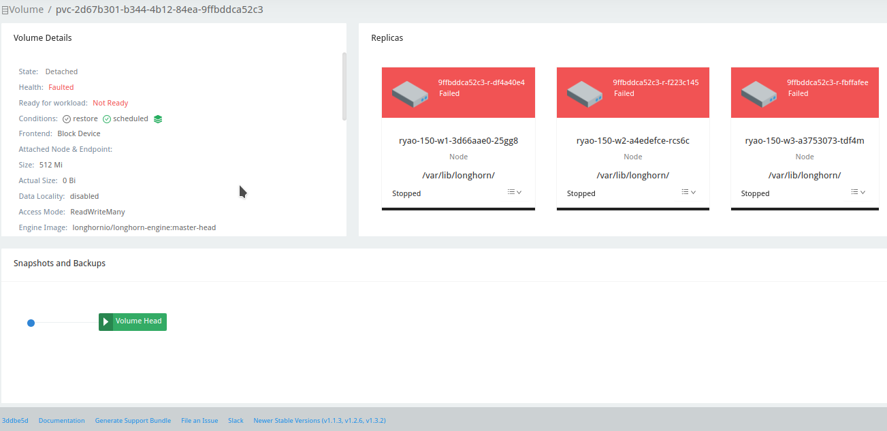Click Newer Stable Versions link
The width and height of the screenshot is (887, 431).
click(319, 421)
